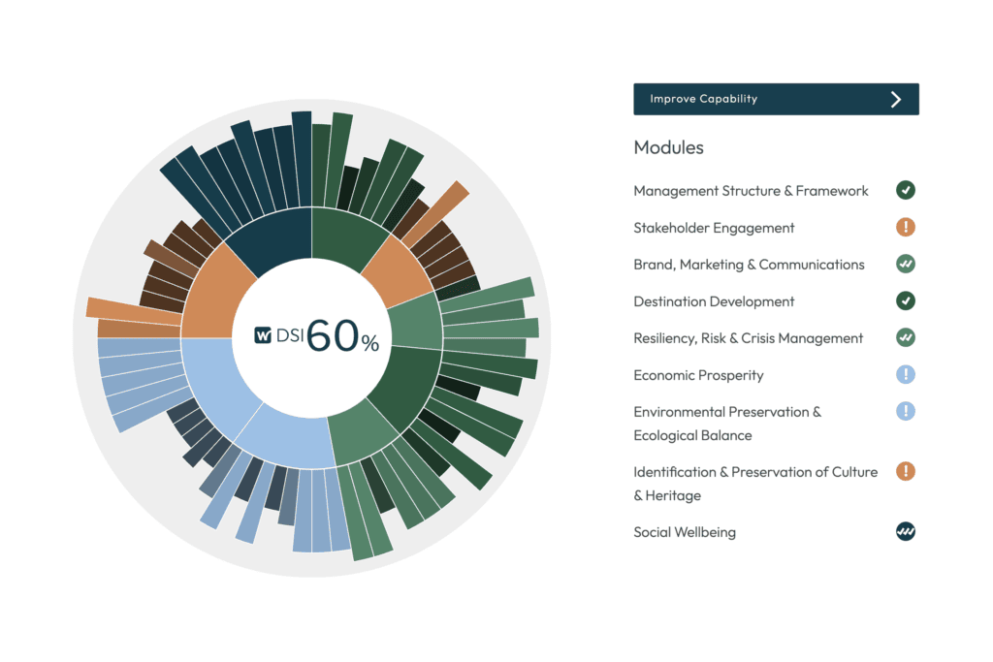Select the dark wave icon next to Social Wellbeing
This screenshot has width=993, height=662.
[906, 531]
